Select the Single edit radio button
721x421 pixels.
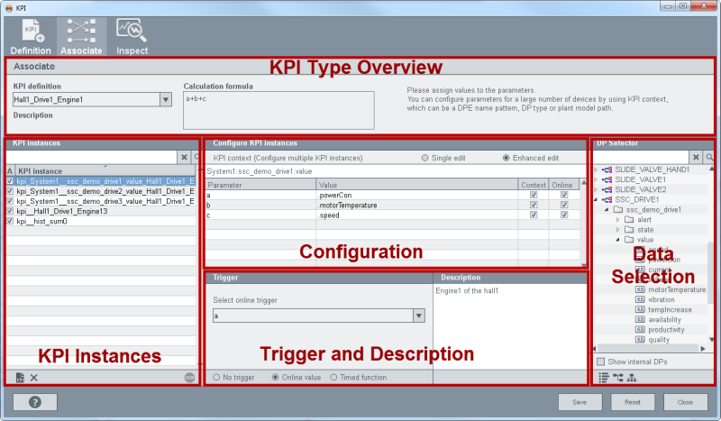[425, 158]
